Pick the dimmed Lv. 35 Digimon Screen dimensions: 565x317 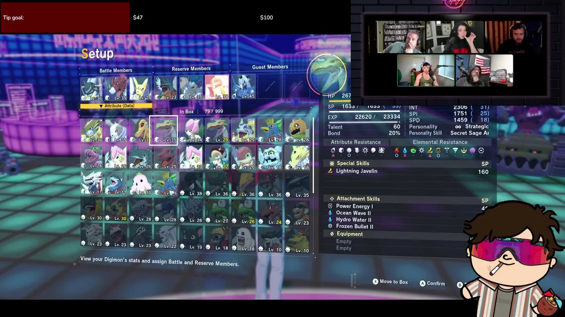(x=298, y=185)
